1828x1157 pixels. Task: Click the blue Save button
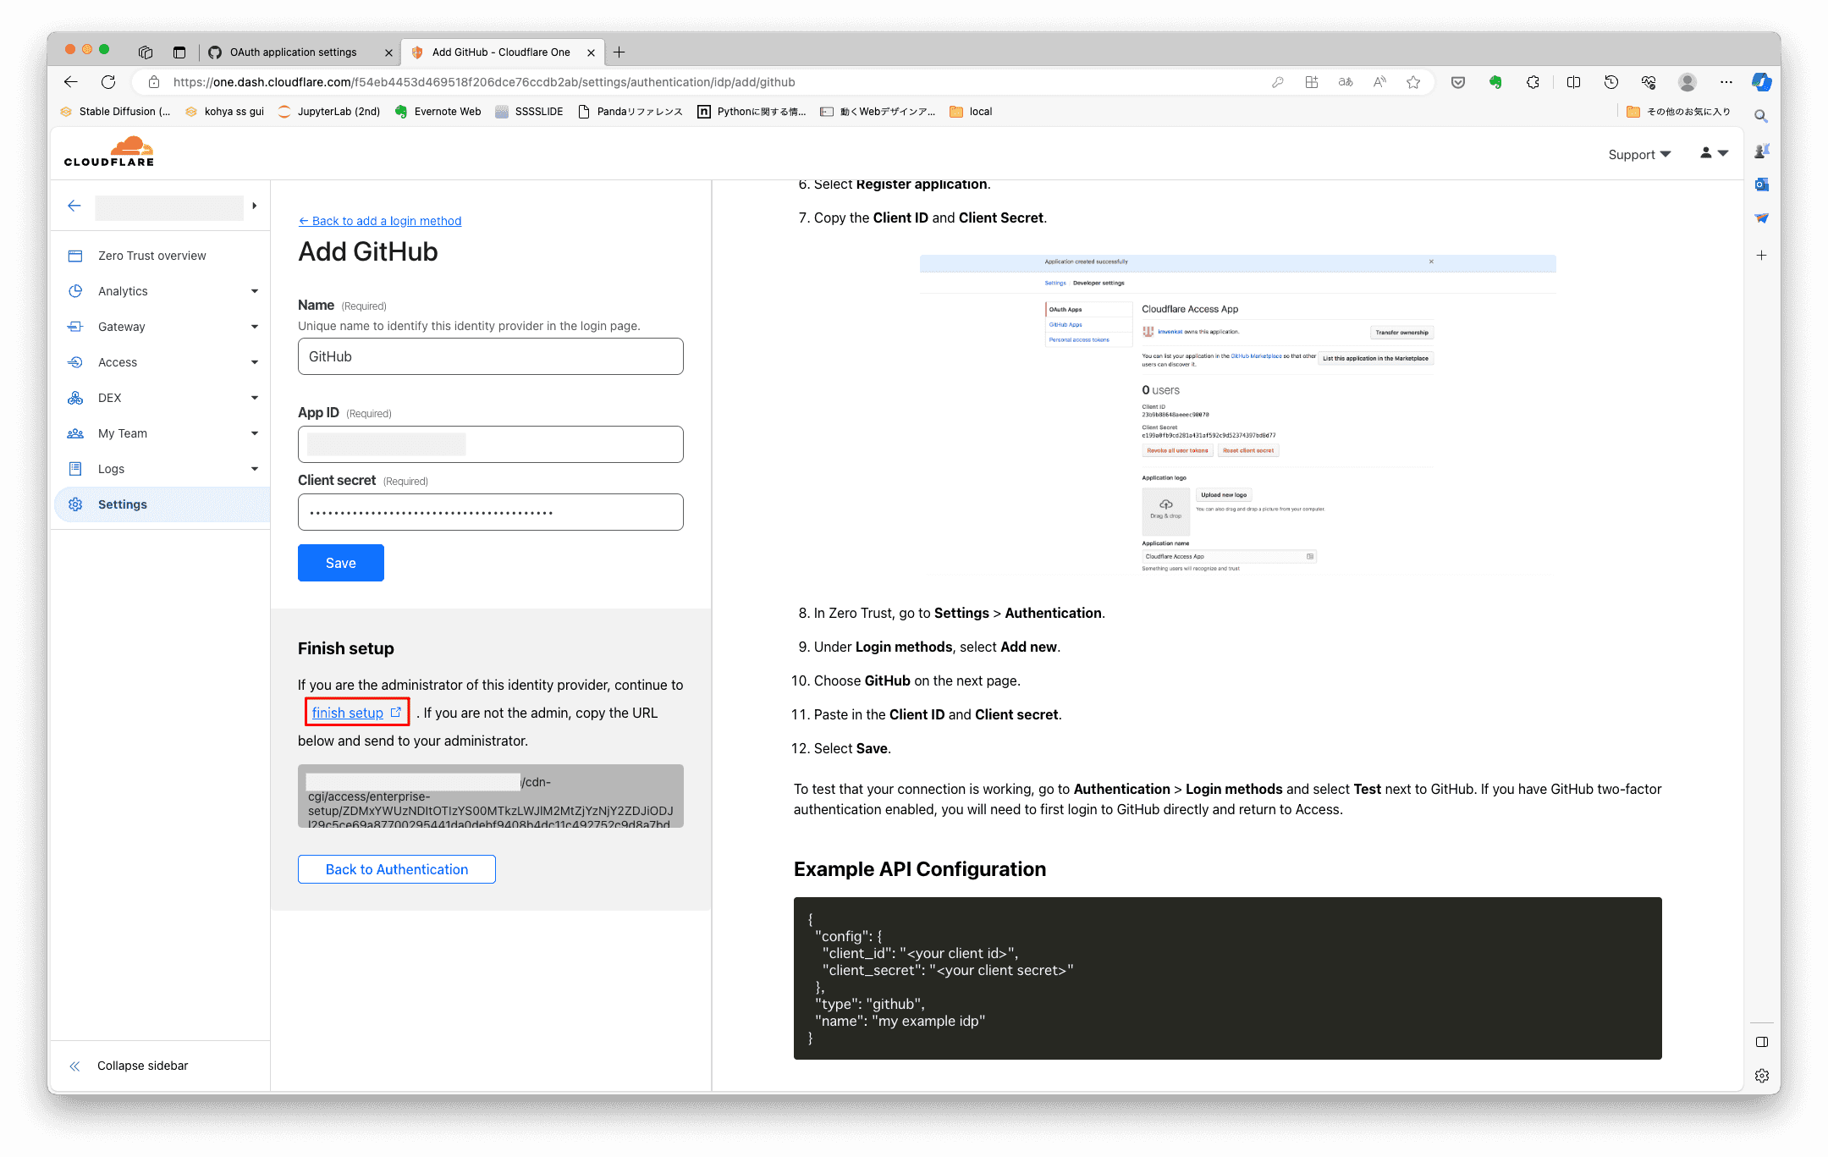340,563
